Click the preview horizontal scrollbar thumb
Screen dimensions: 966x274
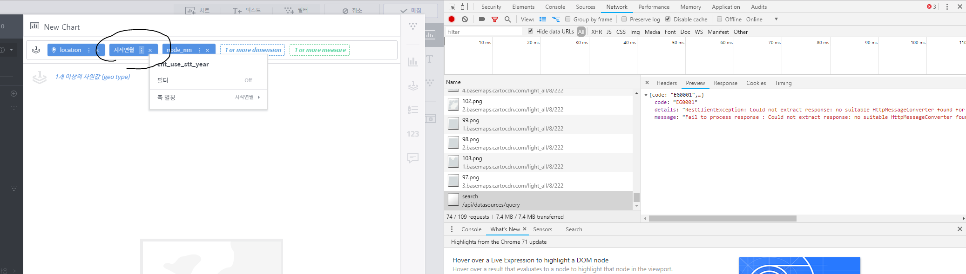click(723, 218)
